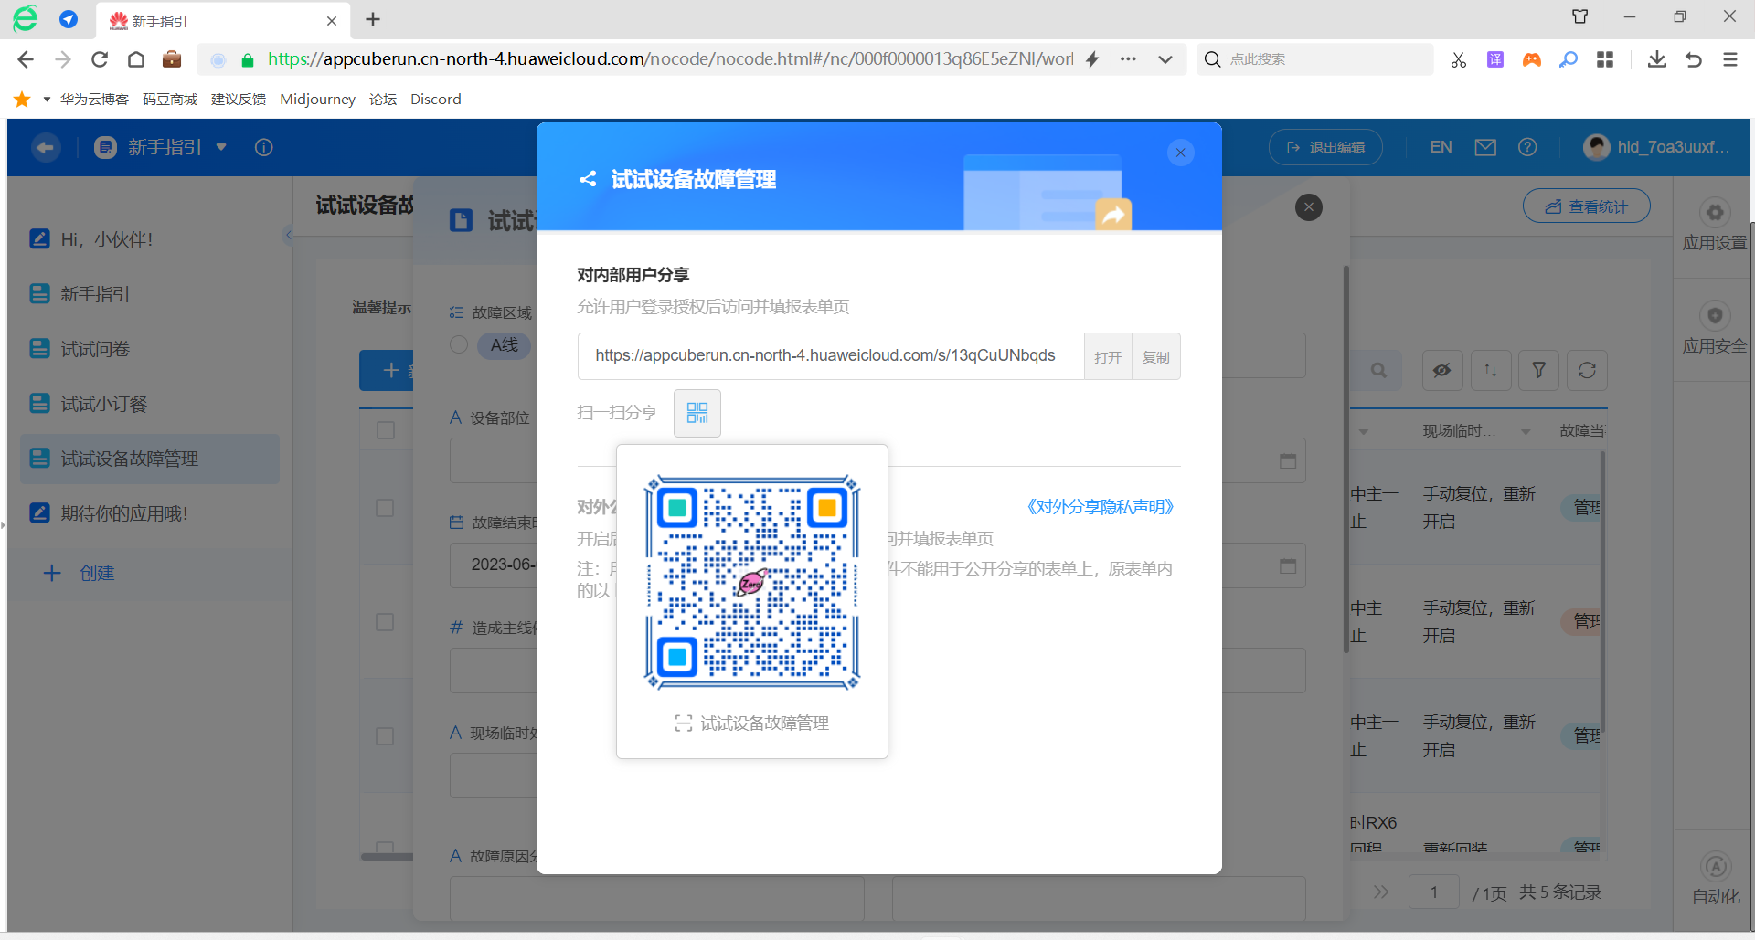Check the table header select-all checkbox
The height and width of the screenshot is (940, 1755).
tap(386, 430)
